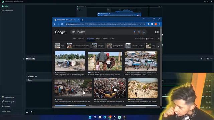Select the Scene row in Scenes list
The width and height of the screenshot is (214, 120).
pyautogui.click(x=39, y=80)
